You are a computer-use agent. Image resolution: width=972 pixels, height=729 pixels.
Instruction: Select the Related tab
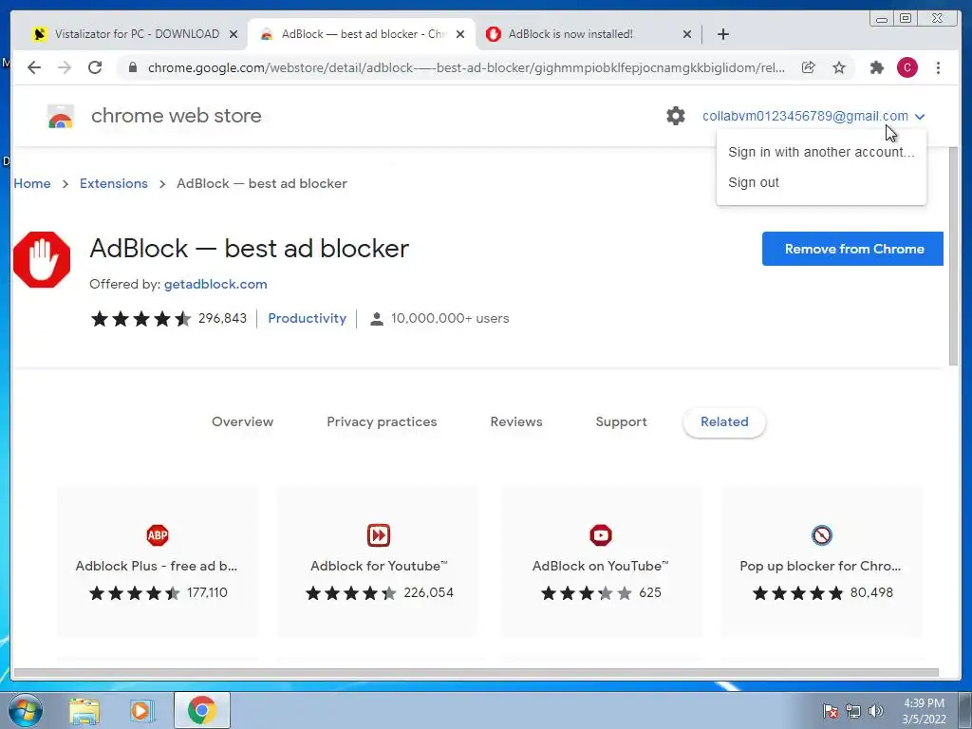point(724,421)
